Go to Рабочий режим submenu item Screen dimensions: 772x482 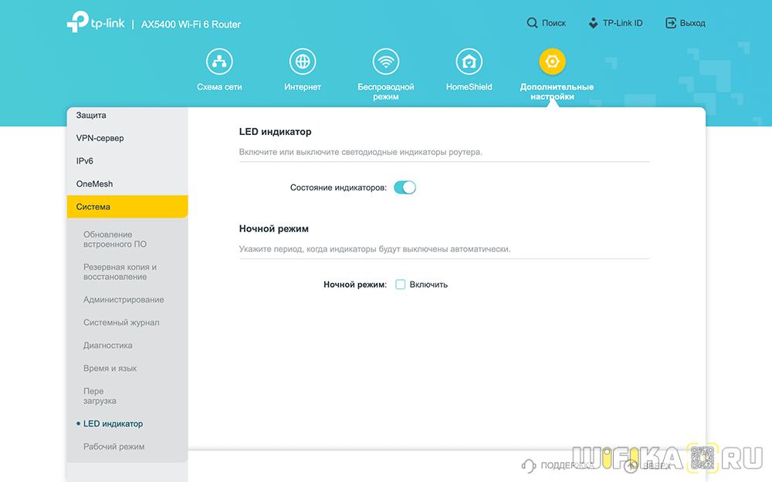click(113, 447)
